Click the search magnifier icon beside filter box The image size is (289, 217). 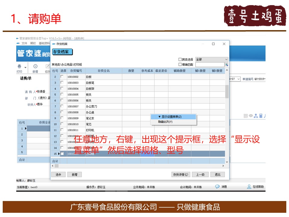tap(226, 65)
